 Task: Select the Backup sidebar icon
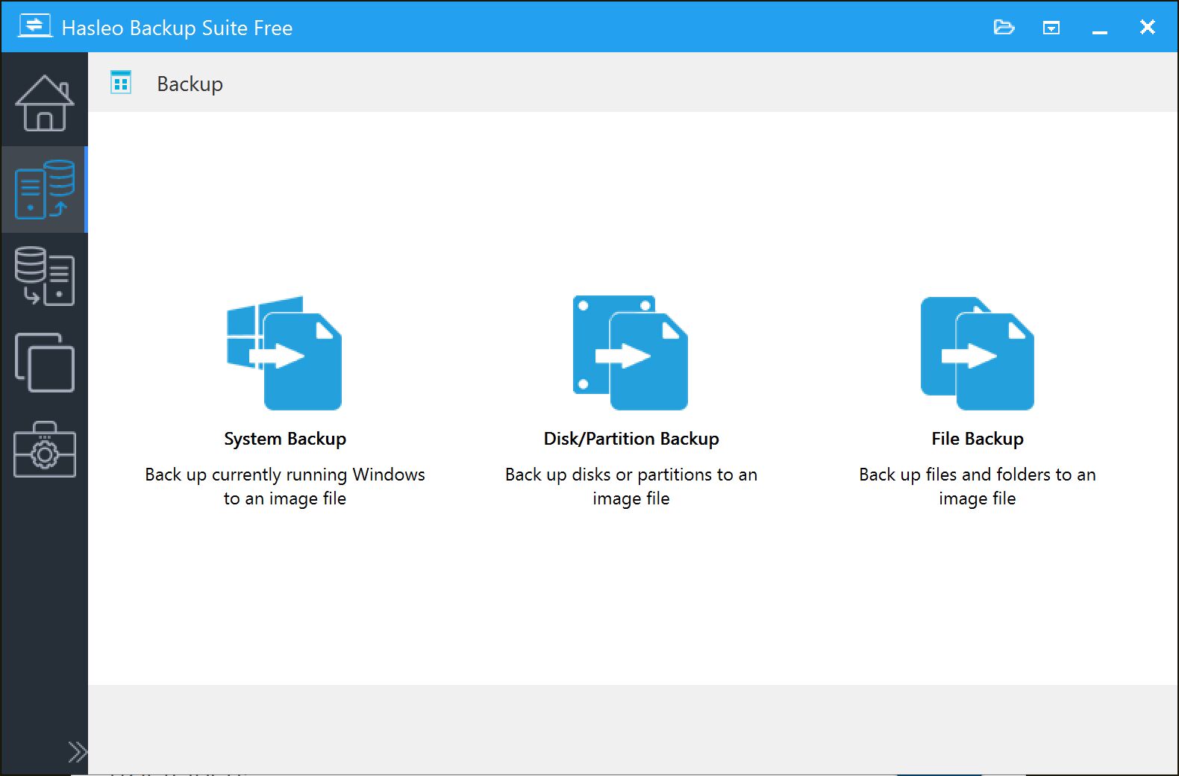coord(45,190)
